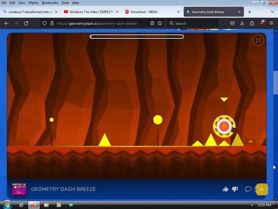This screenshot has width=278, height=209.
Task: Open the Downloads panel arrow icon
Action: coord(242,23)
